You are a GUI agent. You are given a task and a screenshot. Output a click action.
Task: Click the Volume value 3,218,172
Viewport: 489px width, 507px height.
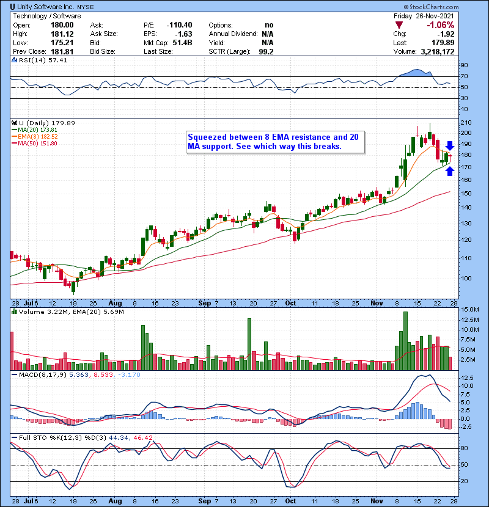click(x=438, y=52)
